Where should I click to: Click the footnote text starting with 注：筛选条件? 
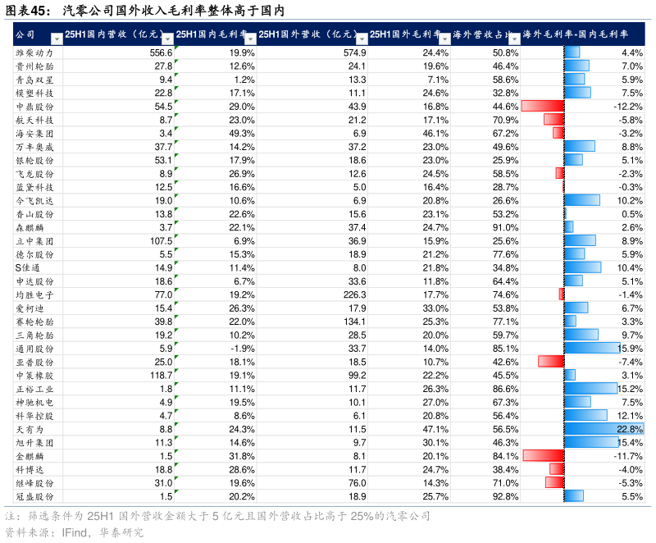[x=217, y=517]
